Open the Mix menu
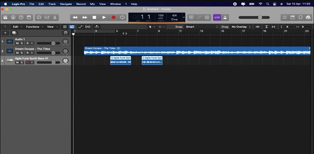 coord(92,4)
